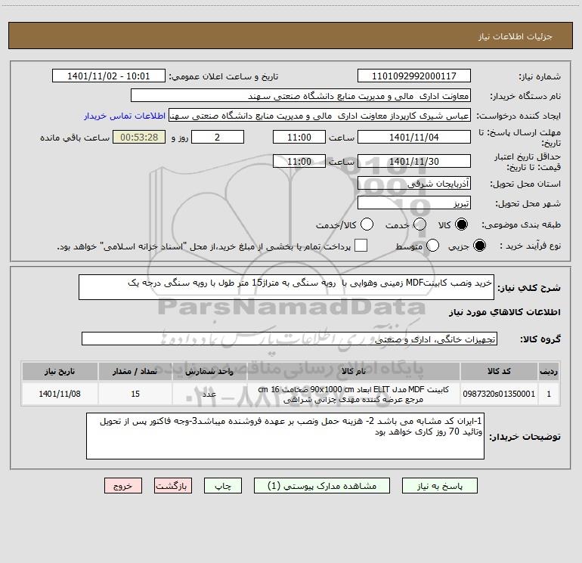The width and height of the screenshot is (582, 563).
Task: Select the خدمت radio button
Action: (419, 224)
